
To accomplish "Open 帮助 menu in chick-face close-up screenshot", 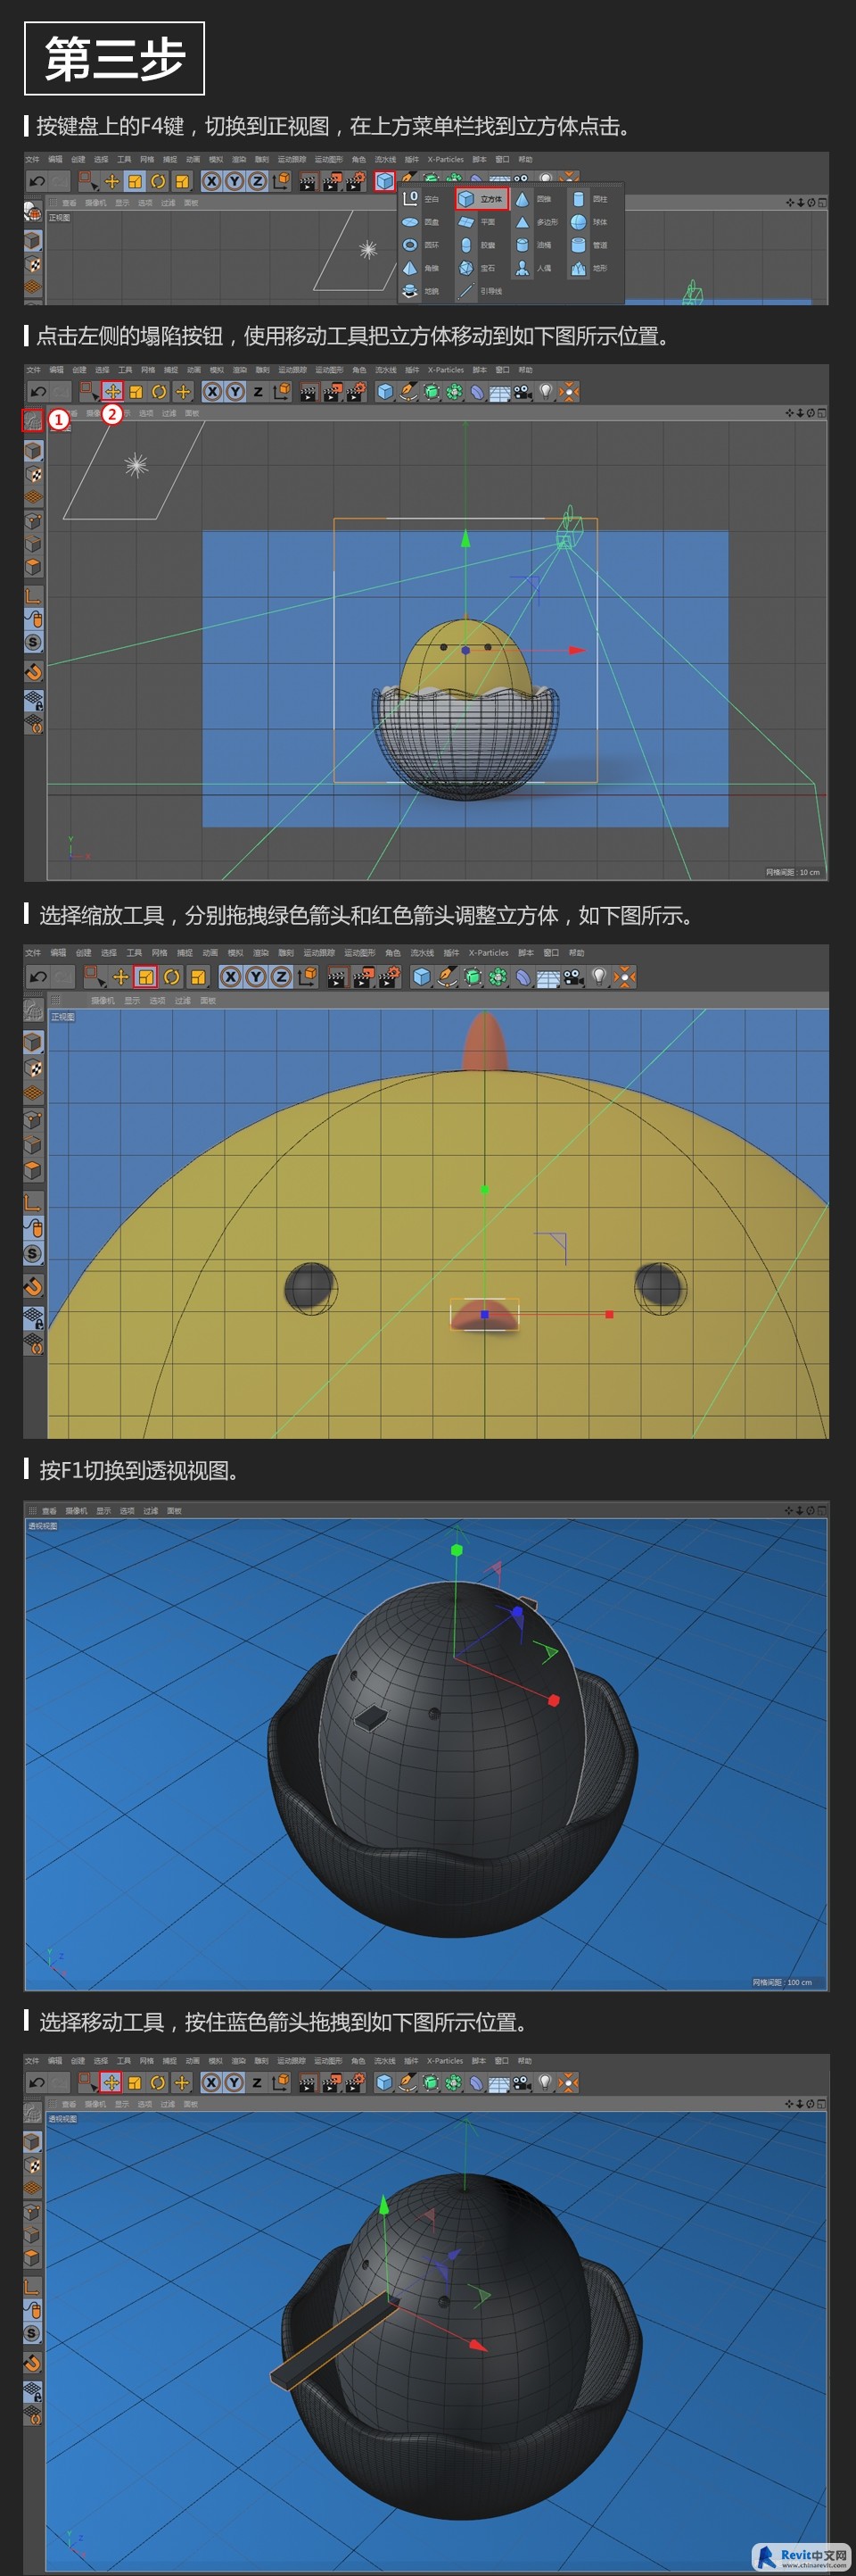I will 576,953.
